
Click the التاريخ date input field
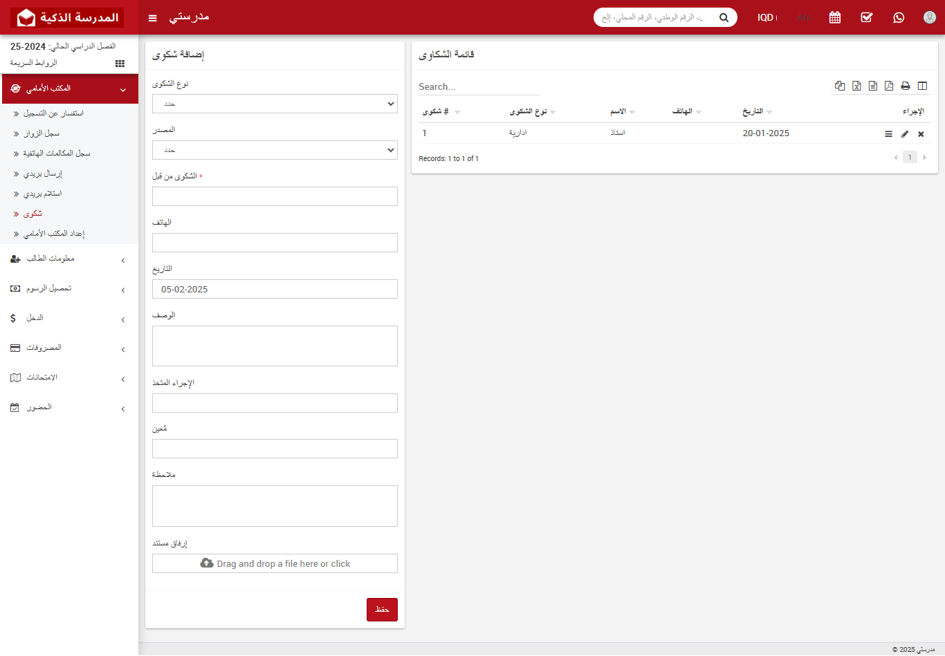275,289
